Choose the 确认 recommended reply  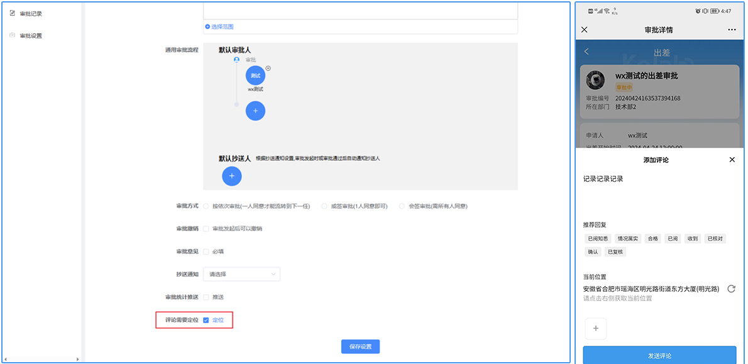point(593,252)
